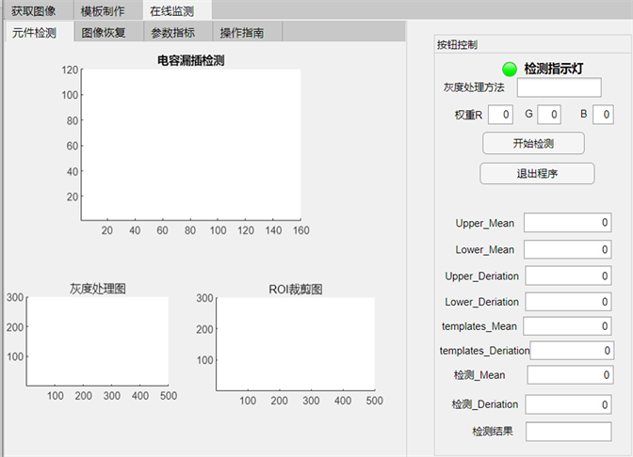This screenshot has height=457, width=633.
Task: Click the Upper_Mean value field
Action: coord(567,223)
